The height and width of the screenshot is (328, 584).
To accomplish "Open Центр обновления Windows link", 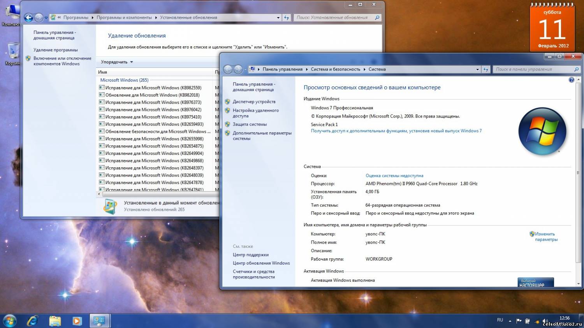I will 261,263.
